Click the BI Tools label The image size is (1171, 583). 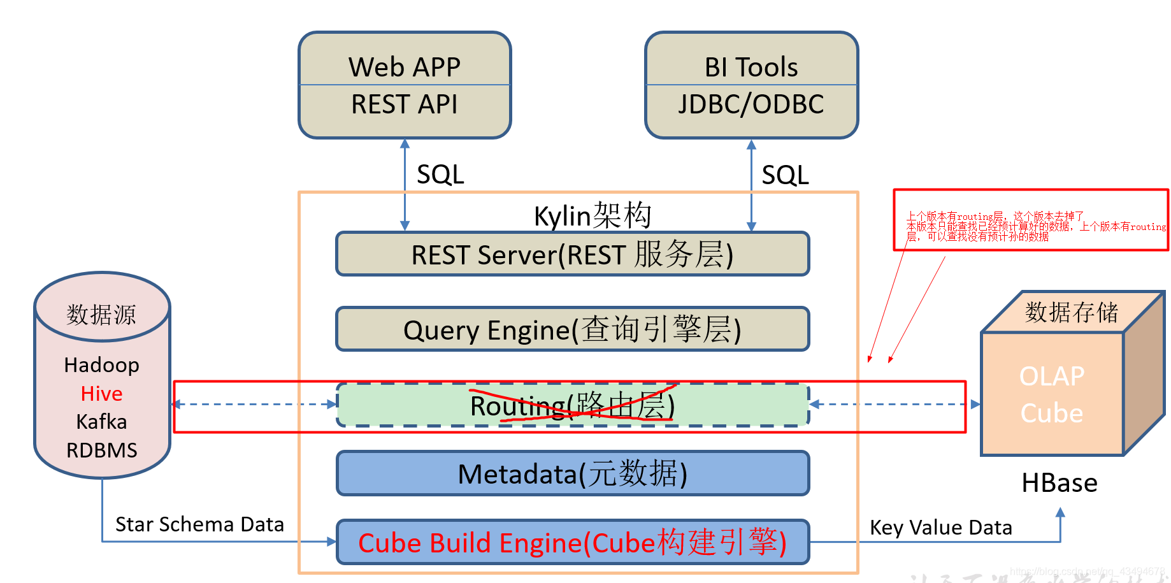[751, 67]
